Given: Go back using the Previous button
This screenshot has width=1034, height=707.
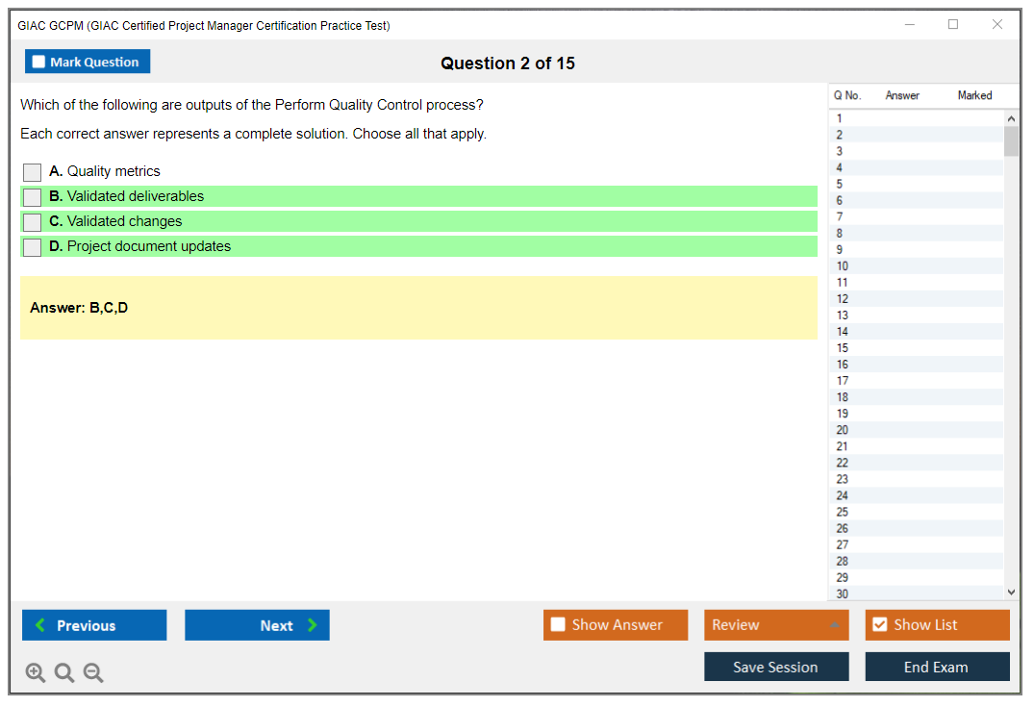Looking at the screenshot, I should pos(93,625).
